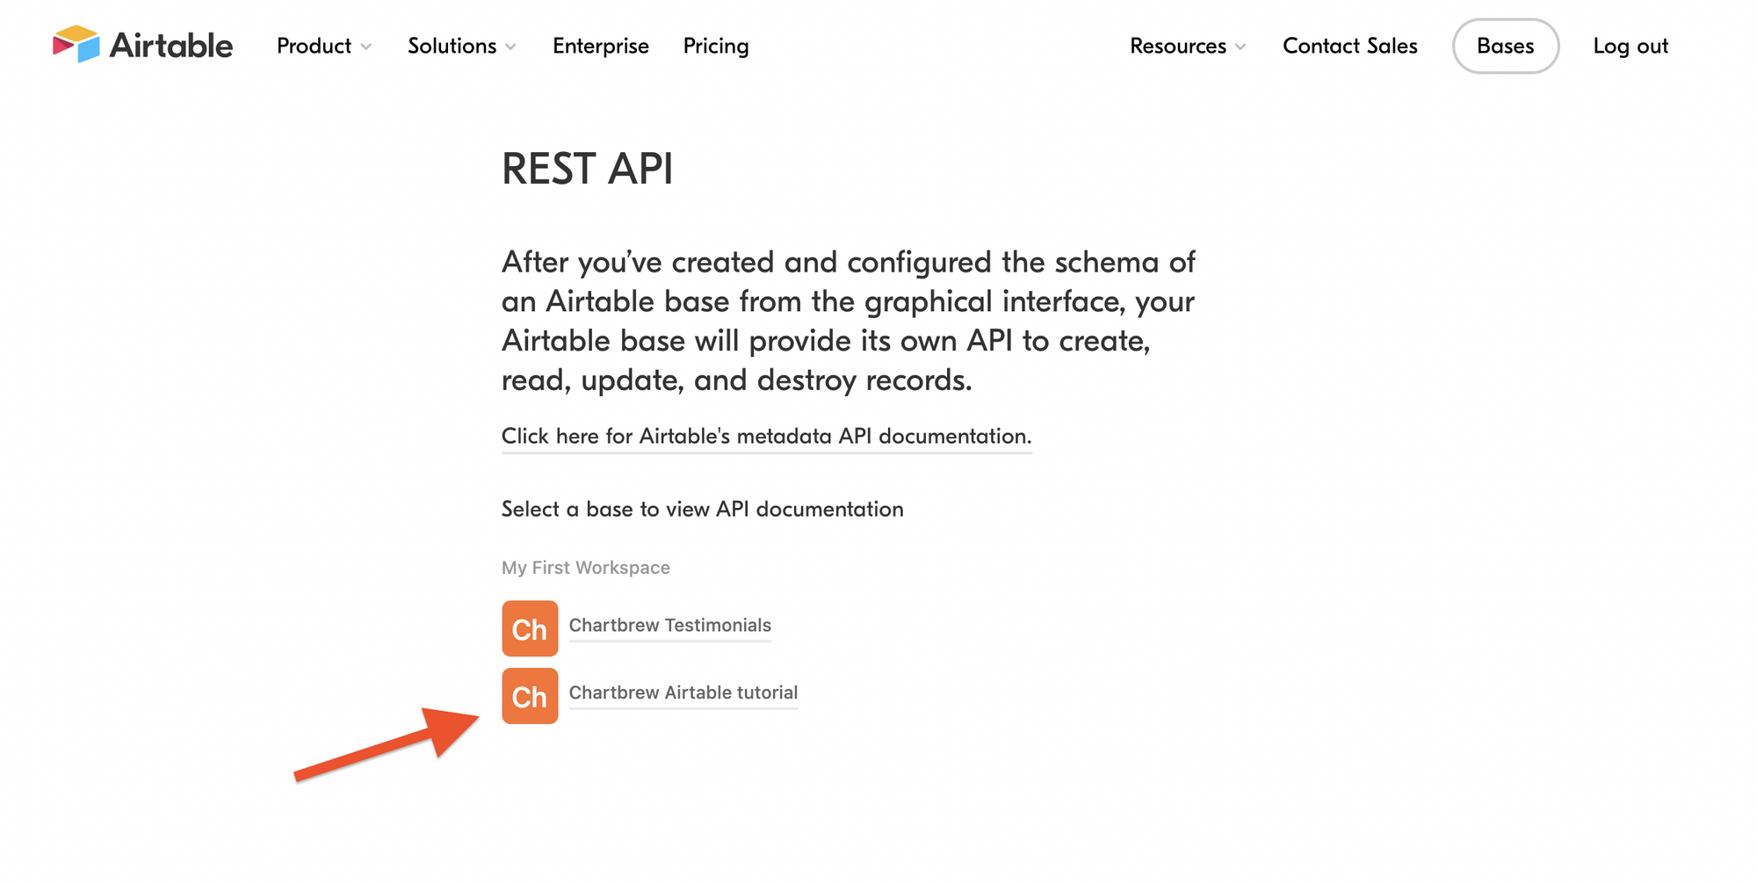Select the Chartbrew Testimonials base link
The width and height of the screenshot is (1757, 884).
[x=669, y=625]
